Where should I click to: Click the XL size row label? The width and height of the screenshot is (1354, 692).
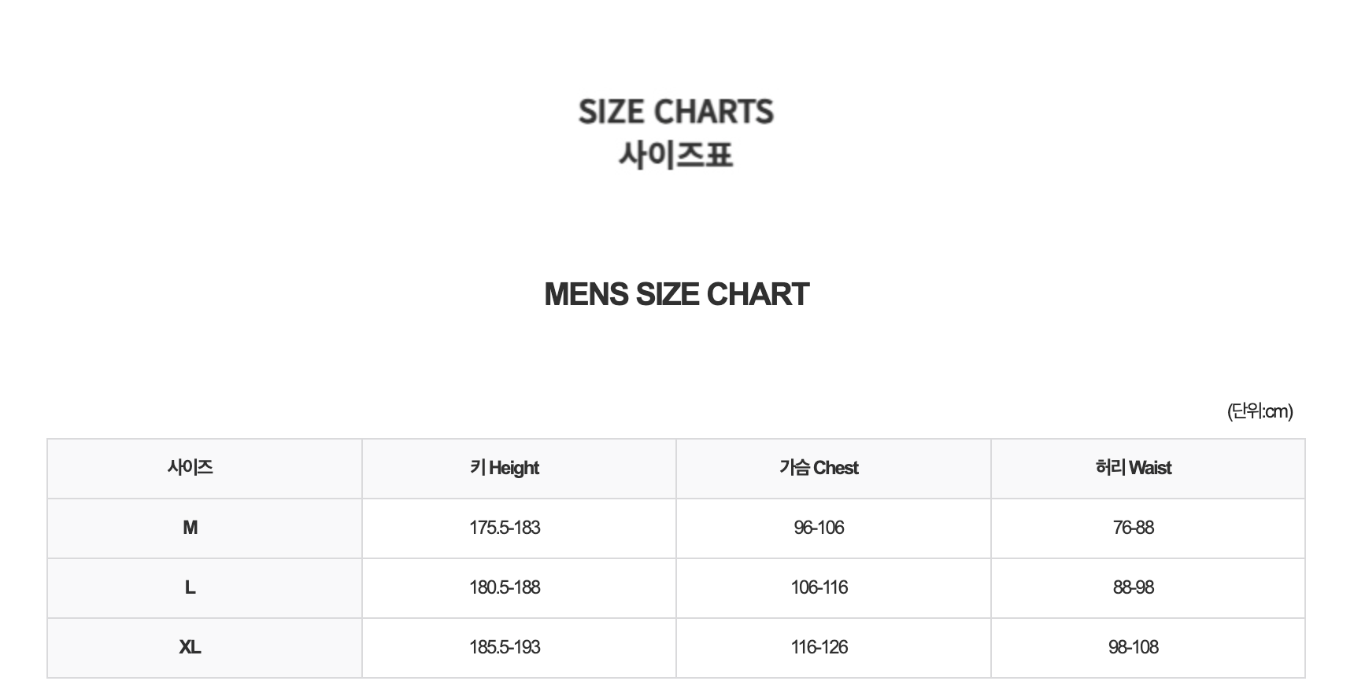pos(190,647)
